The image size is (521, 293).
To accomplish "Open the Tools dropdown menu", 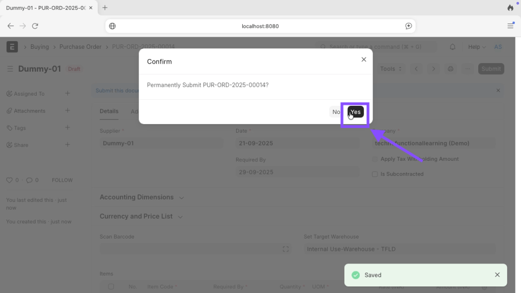I will [391, 69].
